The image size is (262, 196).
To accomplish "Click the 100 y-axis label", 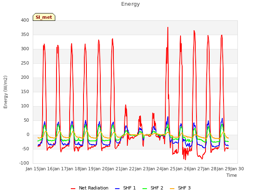I will (25, 106).
